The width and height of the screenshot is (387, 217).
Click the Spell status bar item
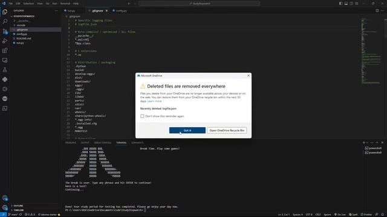click(x=353, y=215)
